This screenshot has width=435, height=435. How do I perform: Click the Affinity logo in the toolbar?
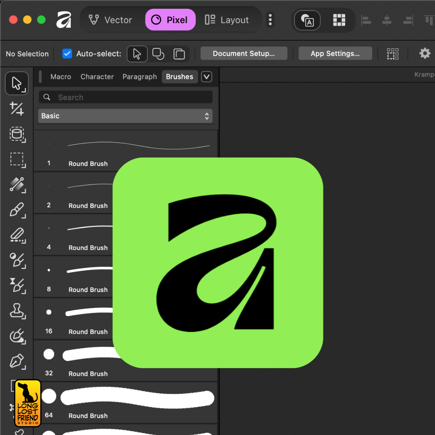pyautogui.click(x=64, y=20)
